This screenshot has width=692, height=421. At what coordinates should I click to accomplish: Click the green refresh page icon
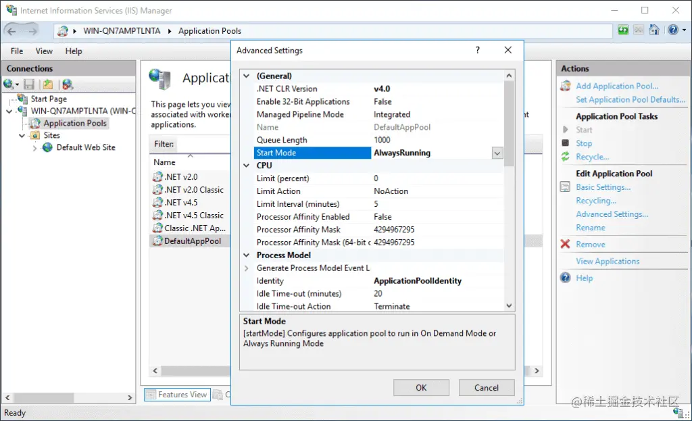pos(623,30)
